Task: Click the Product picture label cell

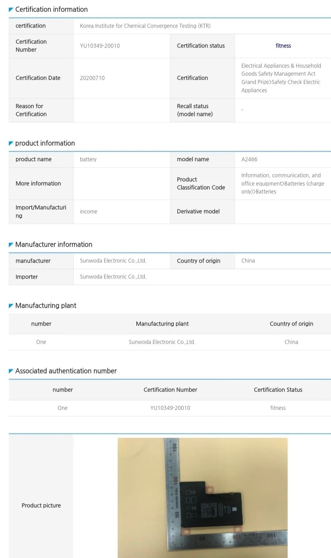Action: click(x=41, y=505)
